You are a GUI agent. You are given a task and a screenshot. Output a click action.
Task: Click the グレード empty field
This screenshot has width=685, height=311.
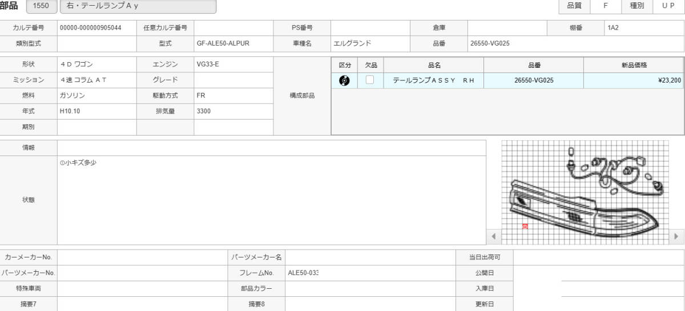point(233,80)
